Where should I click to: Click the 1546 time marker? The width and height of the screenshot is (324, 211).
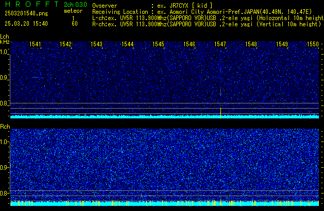pos(189,44)
